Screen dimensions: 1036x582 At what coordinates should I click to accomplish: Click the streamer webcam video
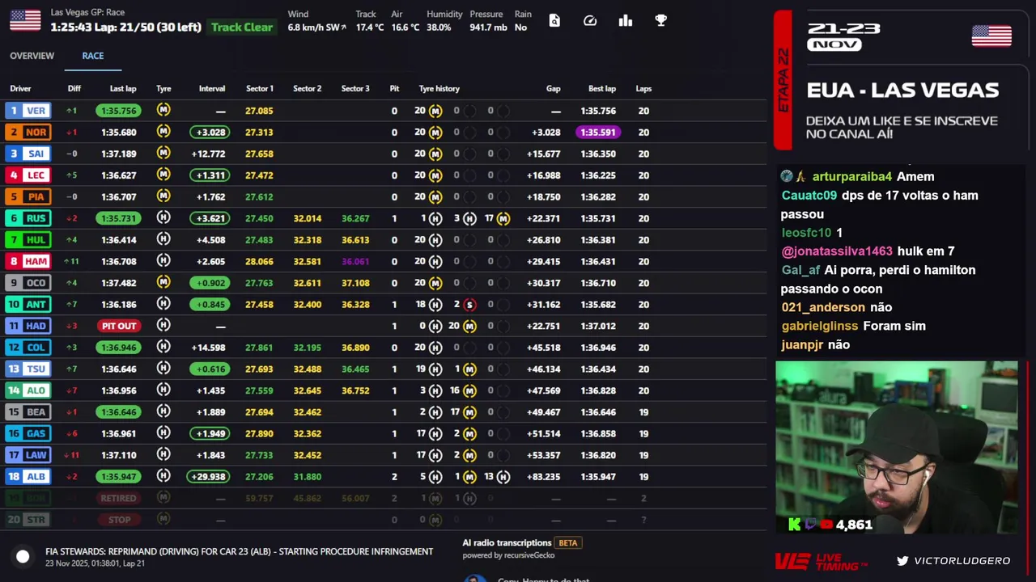[x=897, y=447]
